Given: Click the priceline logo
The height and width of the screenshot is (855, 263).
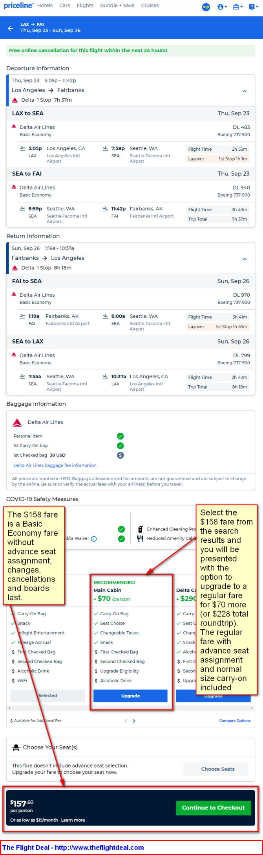Looking at the screenshot, I should (x=18, y=5).
